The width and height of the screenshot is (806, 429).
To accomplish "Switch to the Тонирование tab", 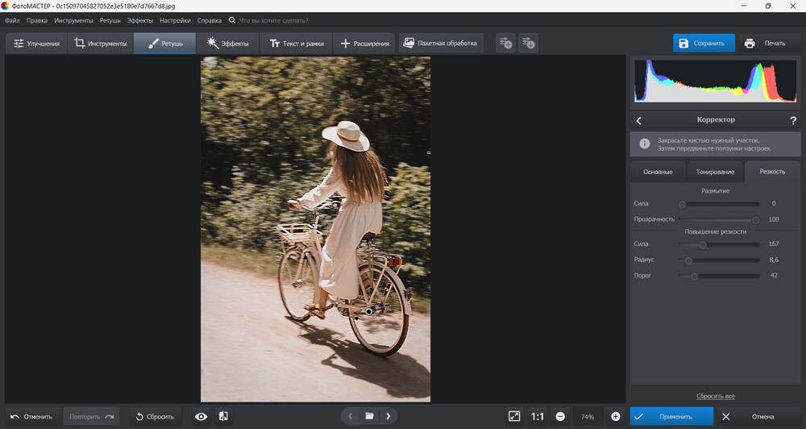I will point(715,172).
